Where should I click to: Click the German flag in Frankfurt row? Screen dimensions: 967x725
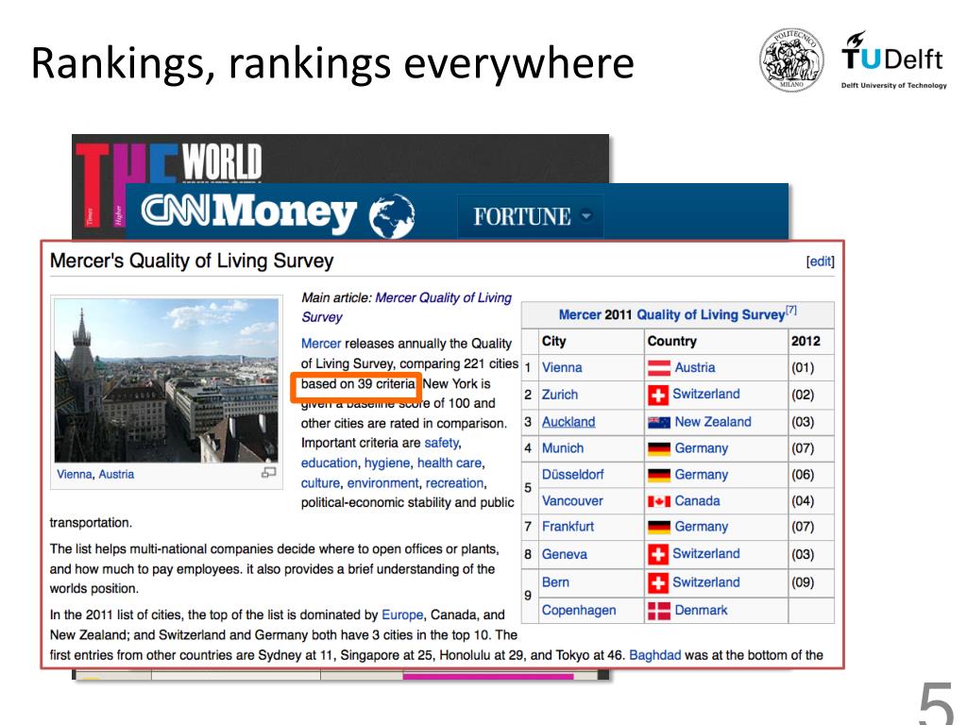pyautogui.click(x=659, y=527)
